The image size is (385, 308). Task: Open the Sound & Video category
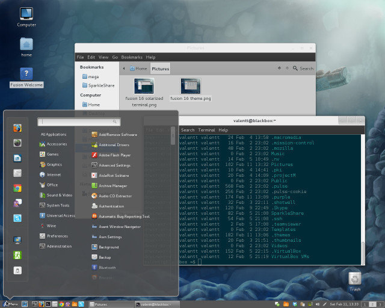pyautogui.click(x=56, y=196)
